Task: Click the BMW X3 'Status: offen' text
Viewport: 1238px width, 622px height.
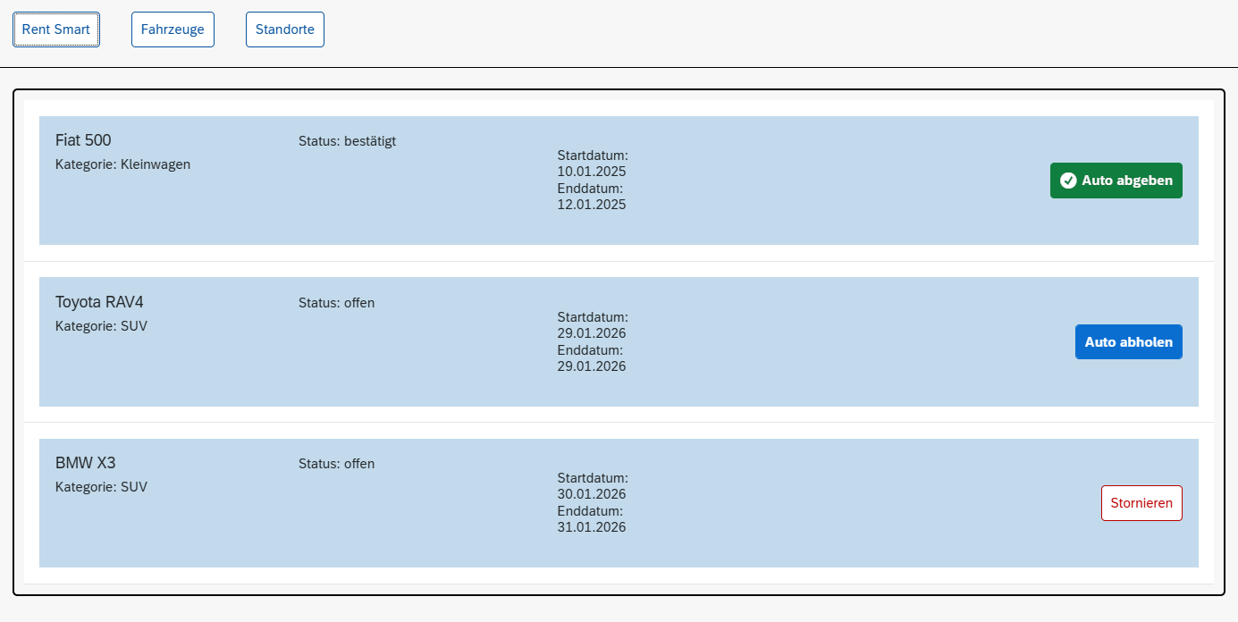Action: pos(336,464)
